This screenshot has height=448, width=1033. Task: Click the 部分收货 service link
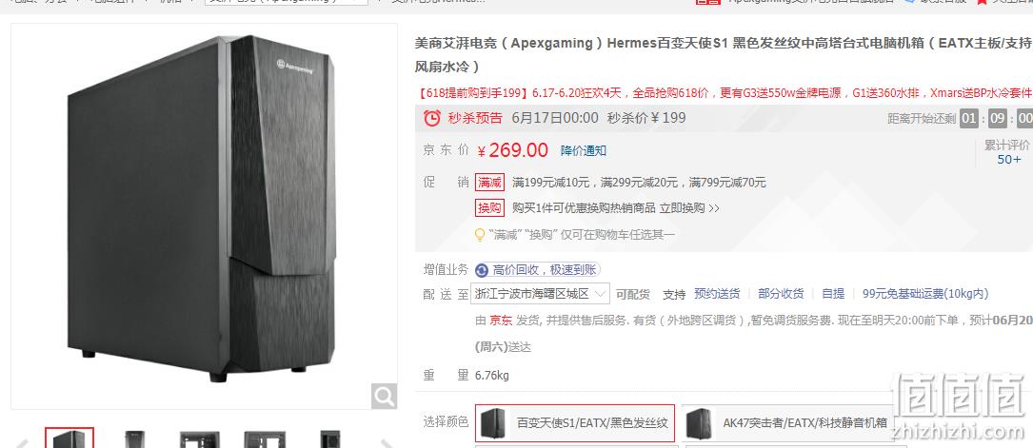pos(781,294)
